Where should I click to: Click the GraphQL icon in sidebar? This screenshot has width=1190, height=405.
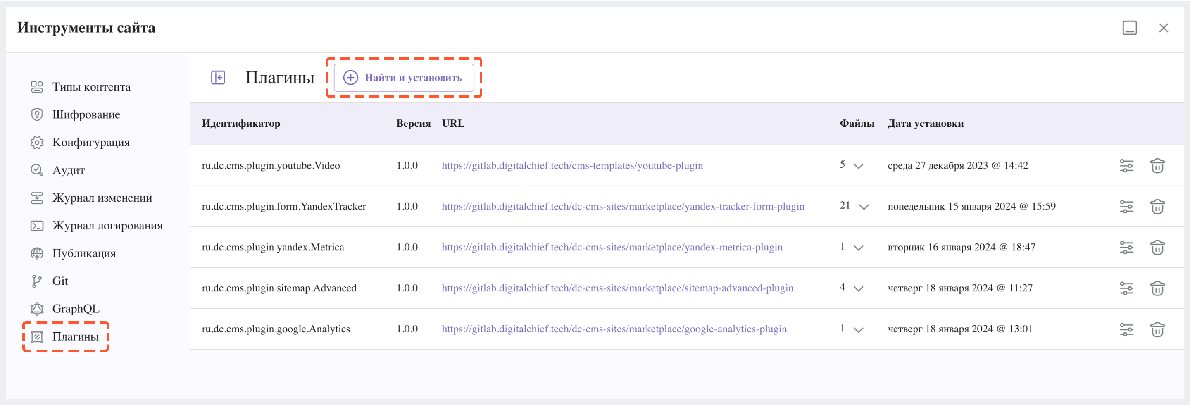point(37,308)
